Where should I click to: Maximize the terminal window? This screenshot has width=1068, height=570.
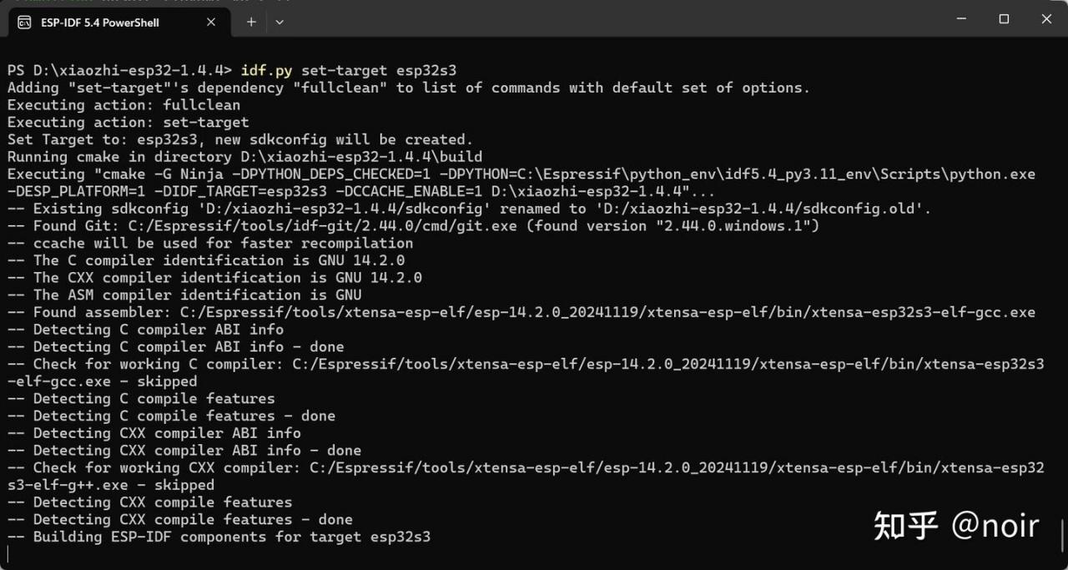pyautogui.click(x=1004, y=18)
